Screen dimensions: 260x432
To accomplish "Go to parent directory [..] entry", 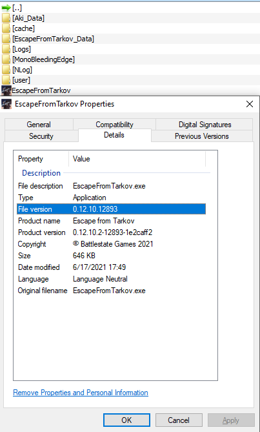I will point(17,8).
